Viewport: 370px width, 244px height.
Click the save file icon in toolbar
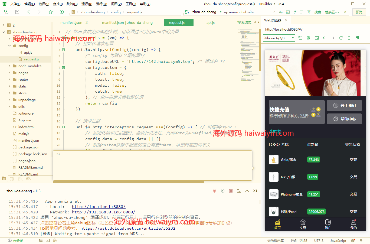(17, 12)
